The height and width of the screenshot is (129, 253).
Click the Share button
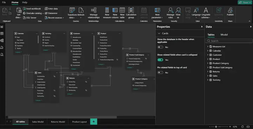[x=245, y=2]
